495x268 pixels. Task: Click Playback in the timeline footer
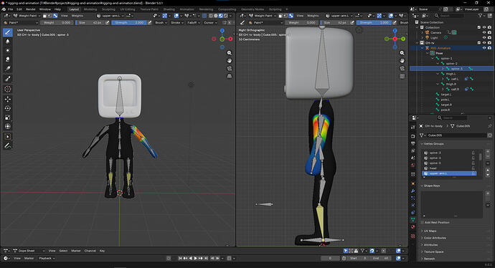pos(47,258)
